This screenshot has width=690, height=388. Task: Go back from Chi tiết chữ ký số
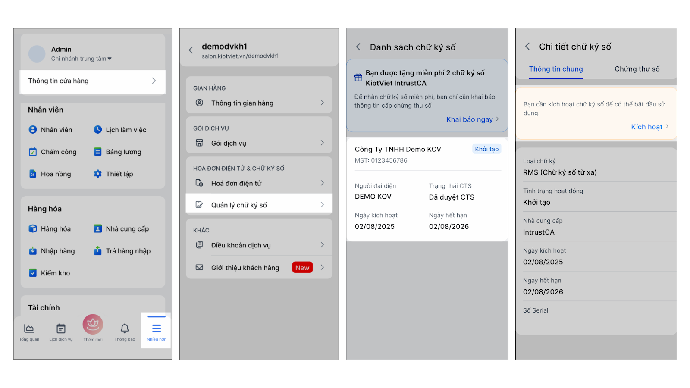coord(527,46)
